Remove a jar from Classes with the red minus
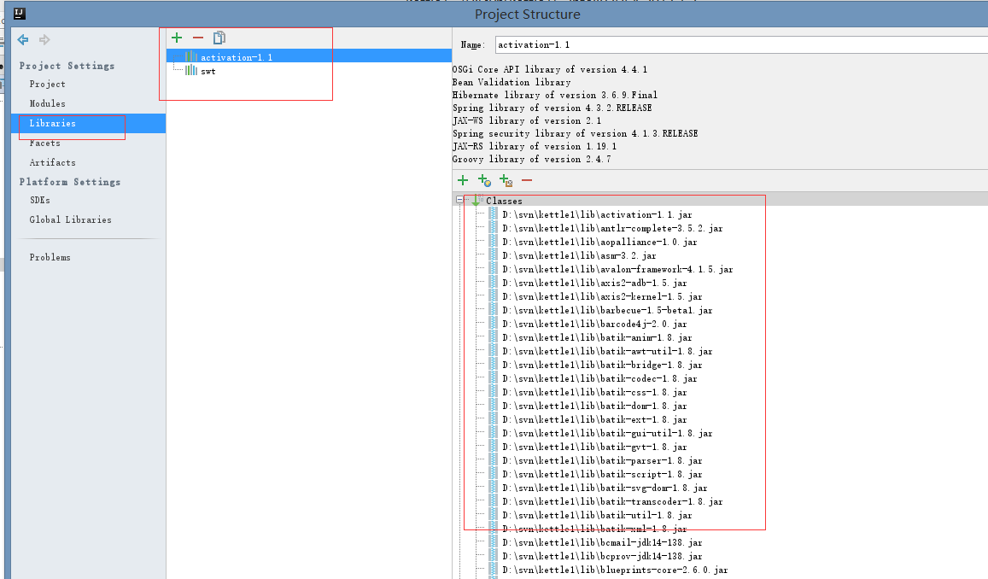The image size is (988, 579). [527, 180]
